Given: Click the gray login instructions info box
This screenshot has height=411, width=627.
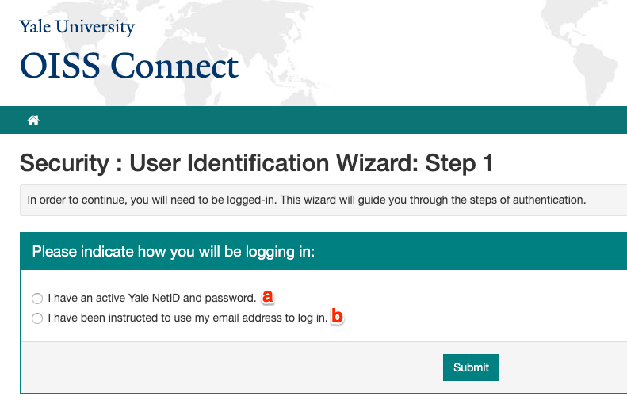Looking at the screenshot, I should pos(317,200).
